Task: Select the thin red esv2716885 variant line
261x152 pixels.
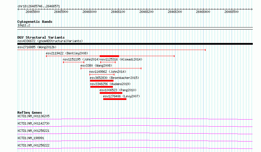Action: (111, 50)
